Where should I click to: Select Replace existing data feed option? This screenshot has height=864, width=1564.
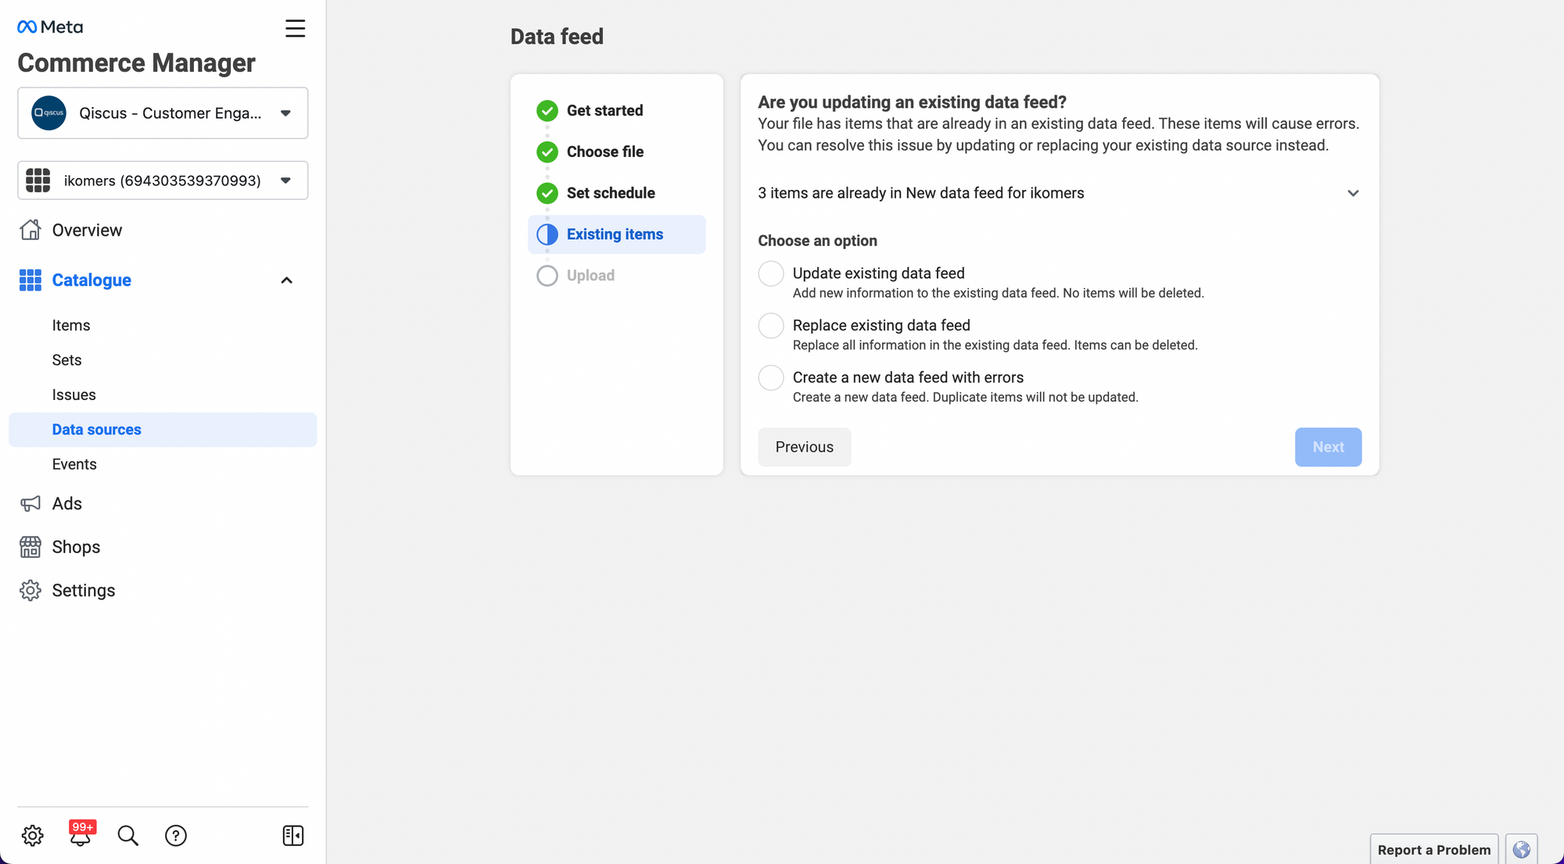click(x=771, y=326)
